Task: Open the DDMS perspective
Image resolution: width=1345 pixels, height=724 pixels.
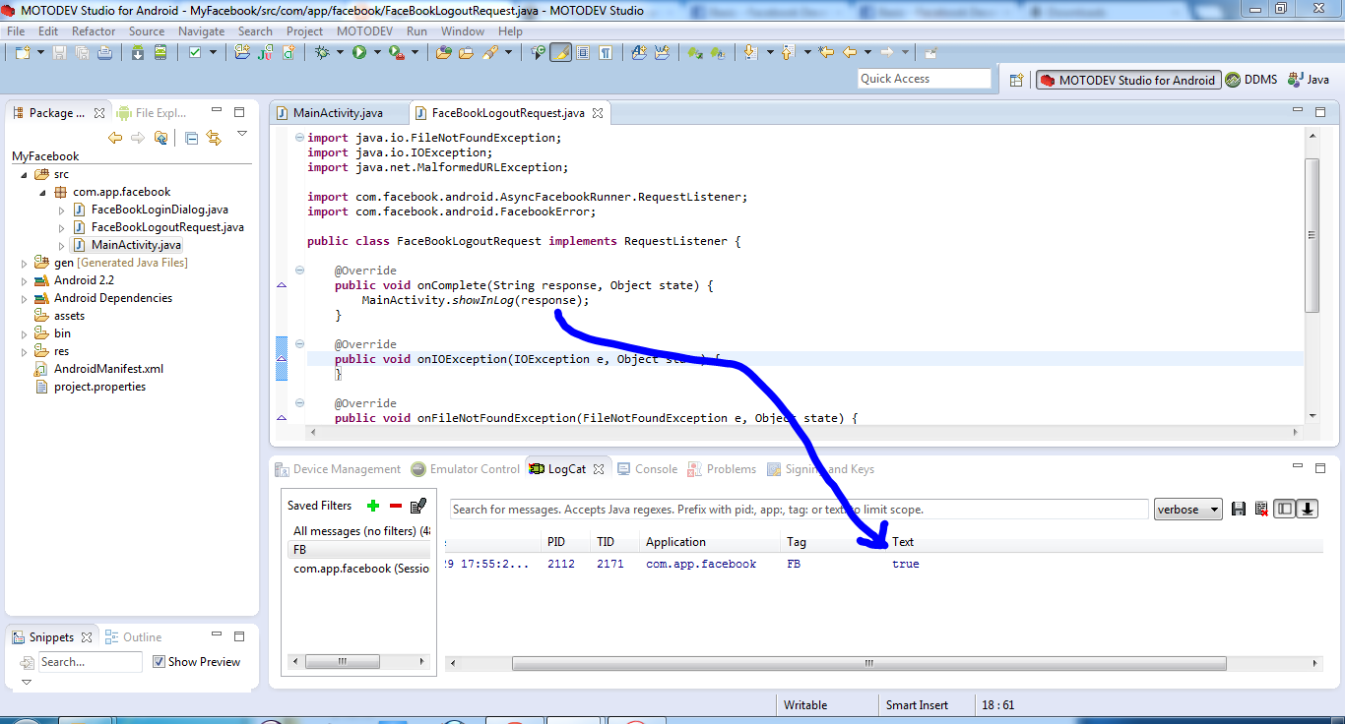Action: click(1250, 80)
